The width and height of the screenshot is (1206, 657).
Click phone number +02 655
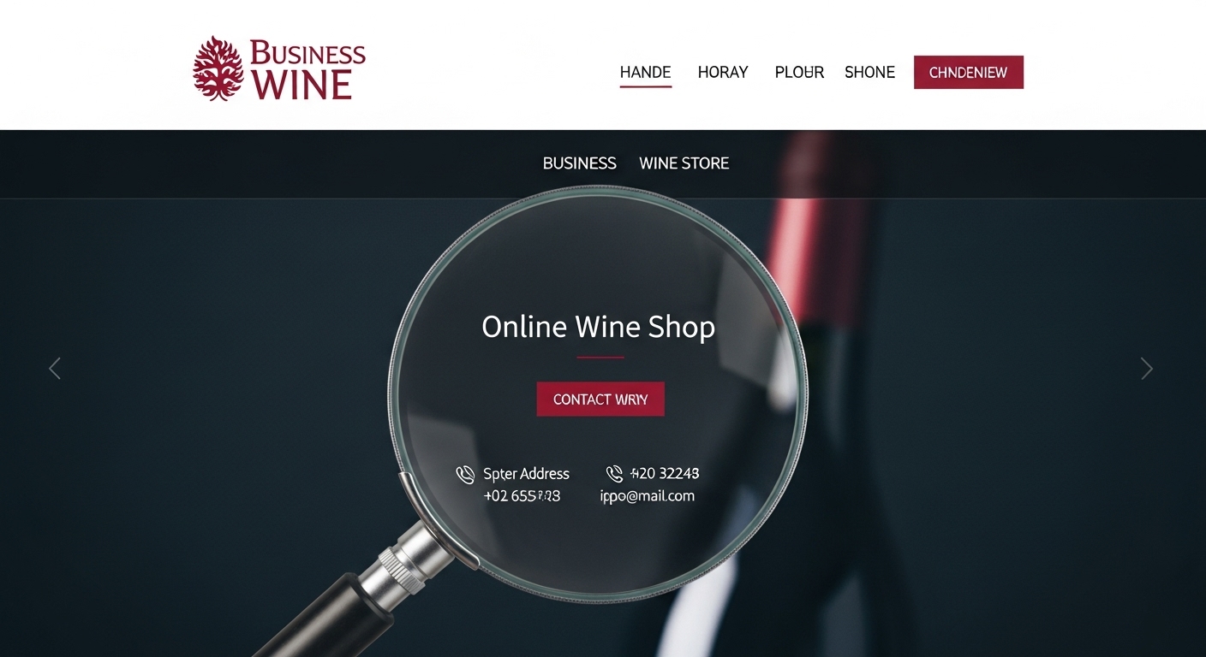pyautogui.click(x=522, y=495)
